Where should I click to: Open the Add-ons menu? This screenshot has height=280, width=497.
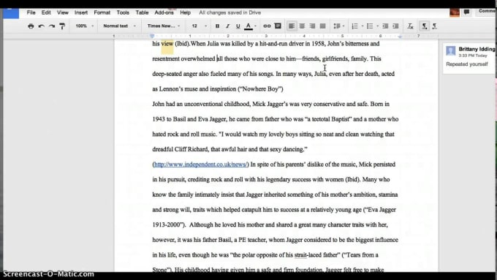click(164, 12)
